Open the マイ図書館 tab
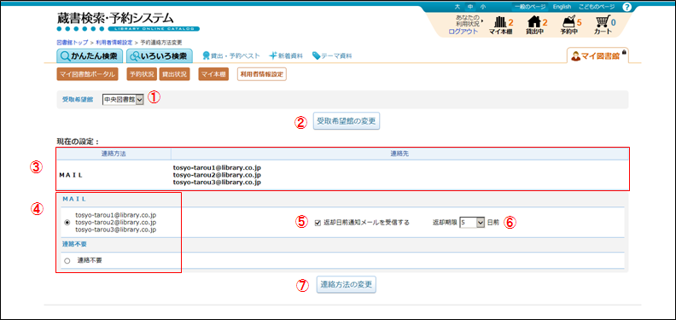Image resolution: width=676 pixels, height=320 pixels. pos(597,55)
